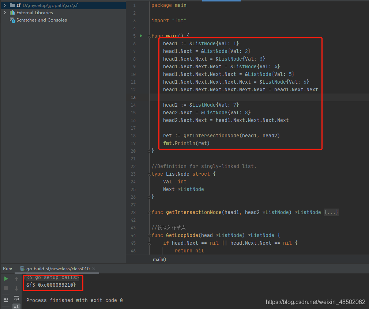Click the fold end marker on line 20
Screen dimensions: 369x309
149,151
